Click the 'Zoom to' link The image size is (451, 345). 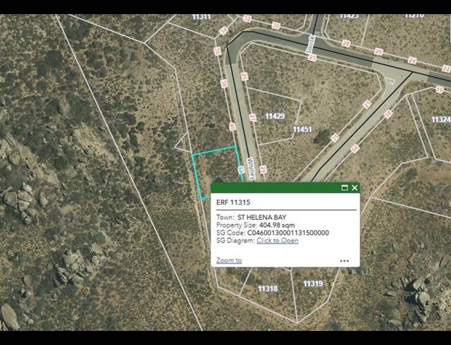coord(229,261)
